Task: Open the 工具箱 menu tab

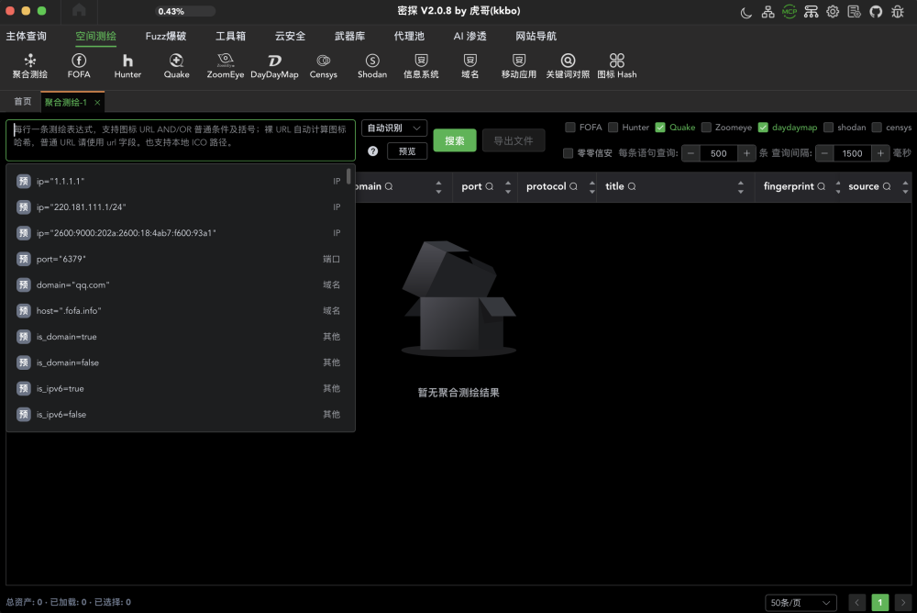Action: tap(230, 37)
